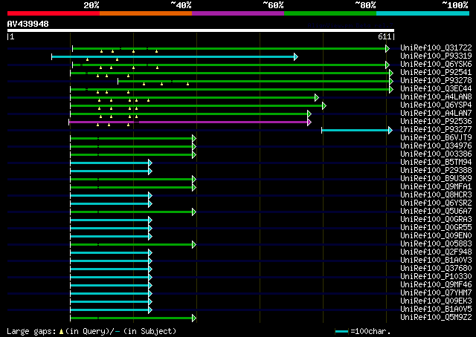
Task: Click the cyan arrowhead ending UniRef100_P93319 alignment
Action: pyautogui.click(x=296, y=56)
